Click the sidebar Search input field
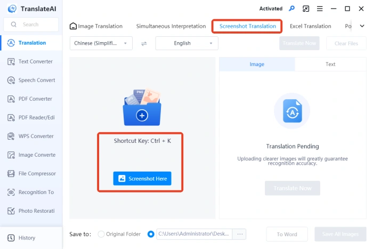The width and height of the screenshot is (373, 249). 31,25
